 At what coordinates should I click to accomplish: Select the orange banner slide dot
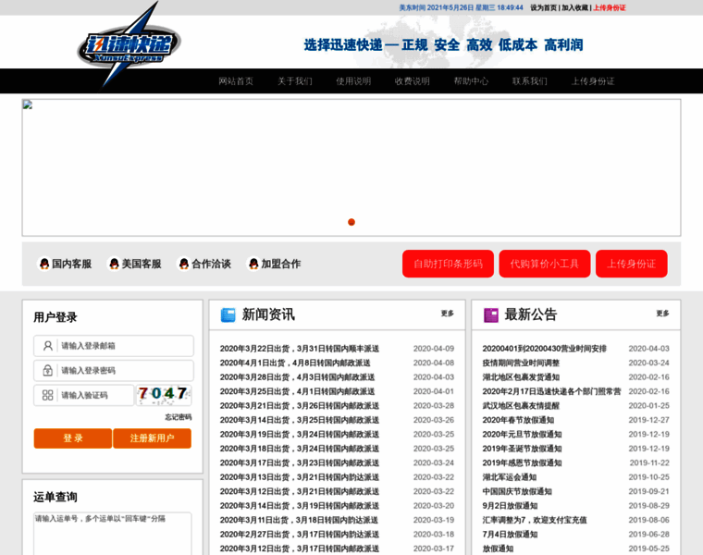coord(351,222)
